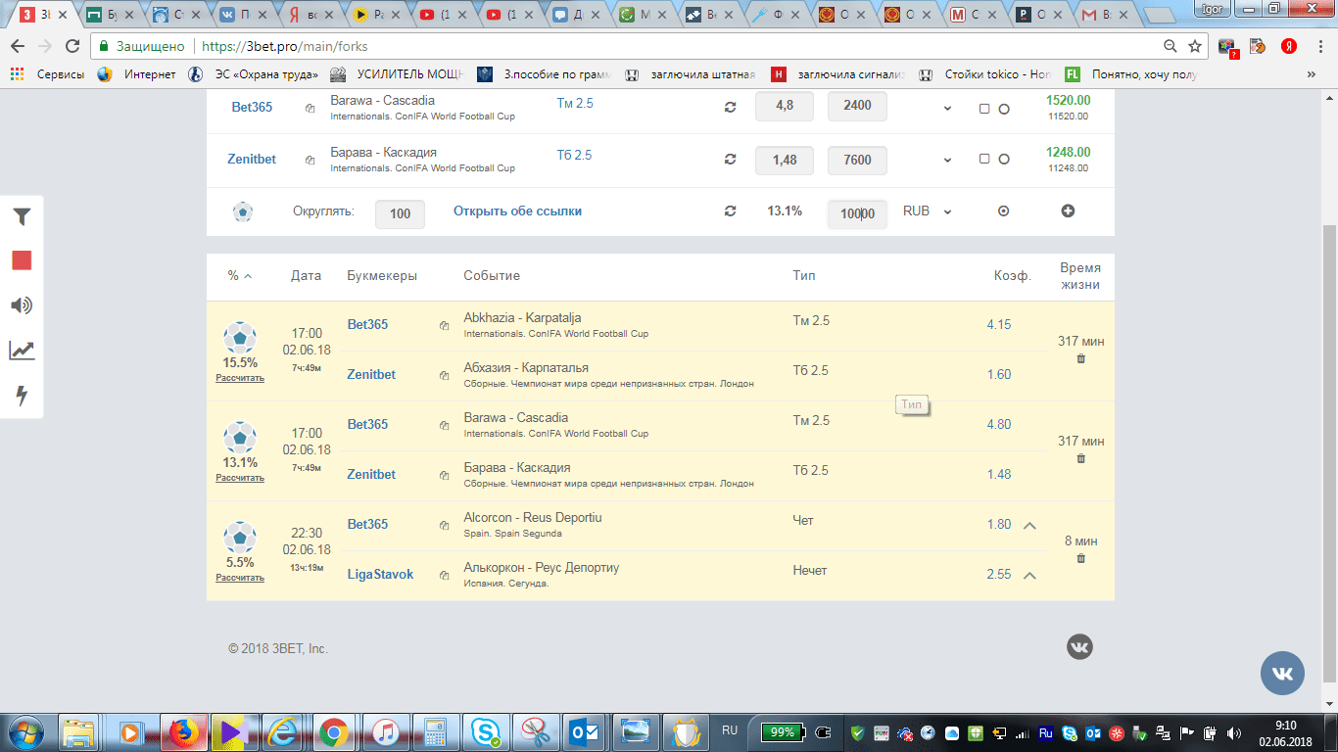The width and height of the screenshot is (1338, 752).
Task: Open Firefox from the Windows taskbar
Action: (x=183, y=731)
